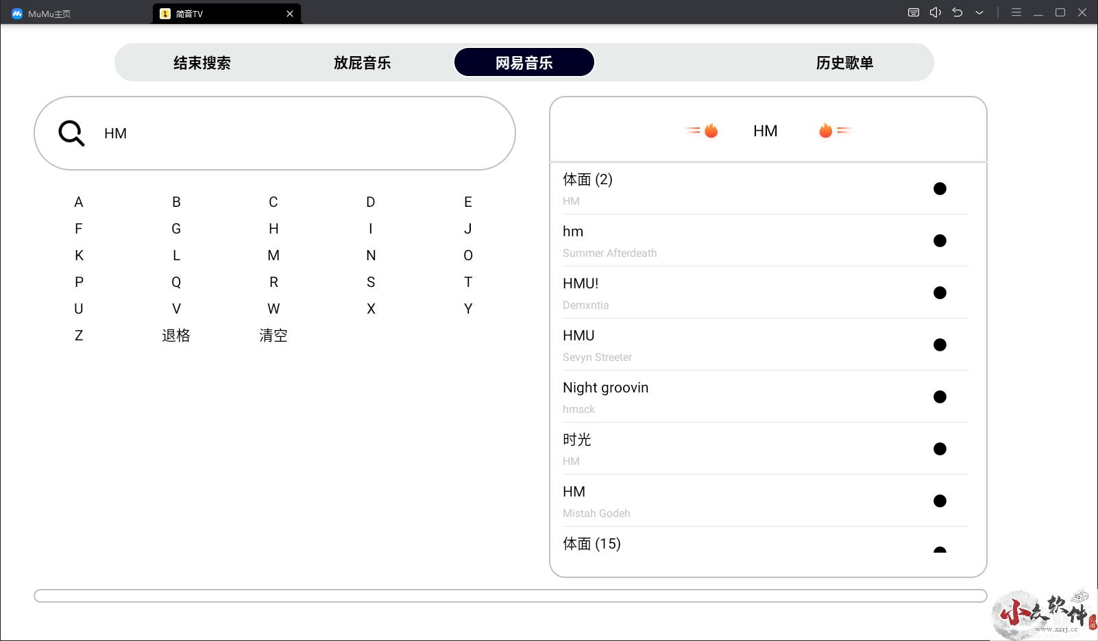Image resolution: width=1098 pixels, height=641 pixels.
Task: Click the 结束搜索 tab
Action: pos(202,63)
